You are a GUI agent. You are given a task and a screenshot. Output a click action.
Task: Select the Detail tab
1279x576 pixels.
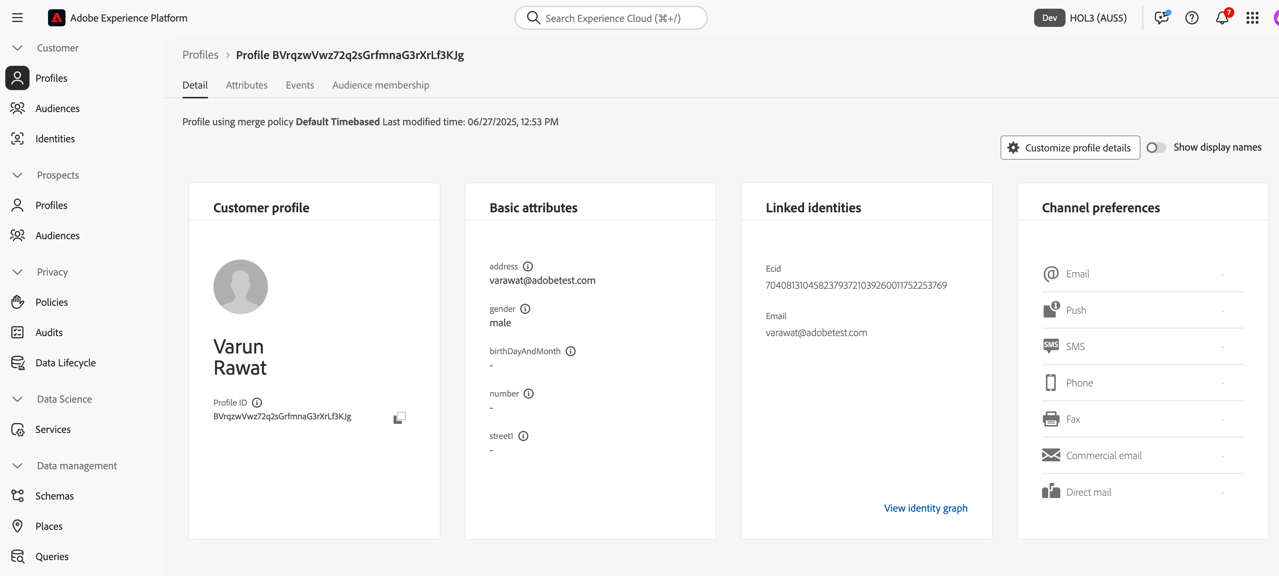(194, 85)
